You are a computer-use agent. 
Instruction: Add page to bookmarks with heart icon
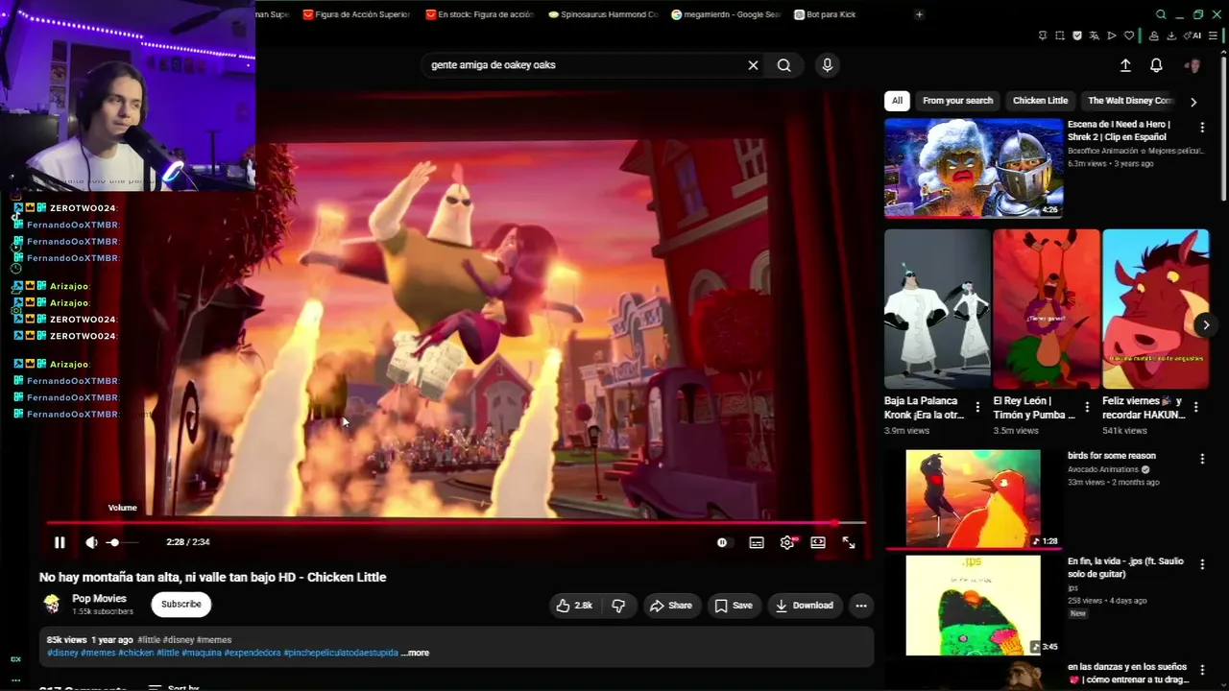click(1129, 36)
